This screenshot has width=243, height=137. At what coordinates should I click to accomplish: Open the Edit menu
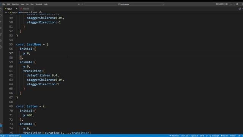pyautogui.click(x=8, y=4)
